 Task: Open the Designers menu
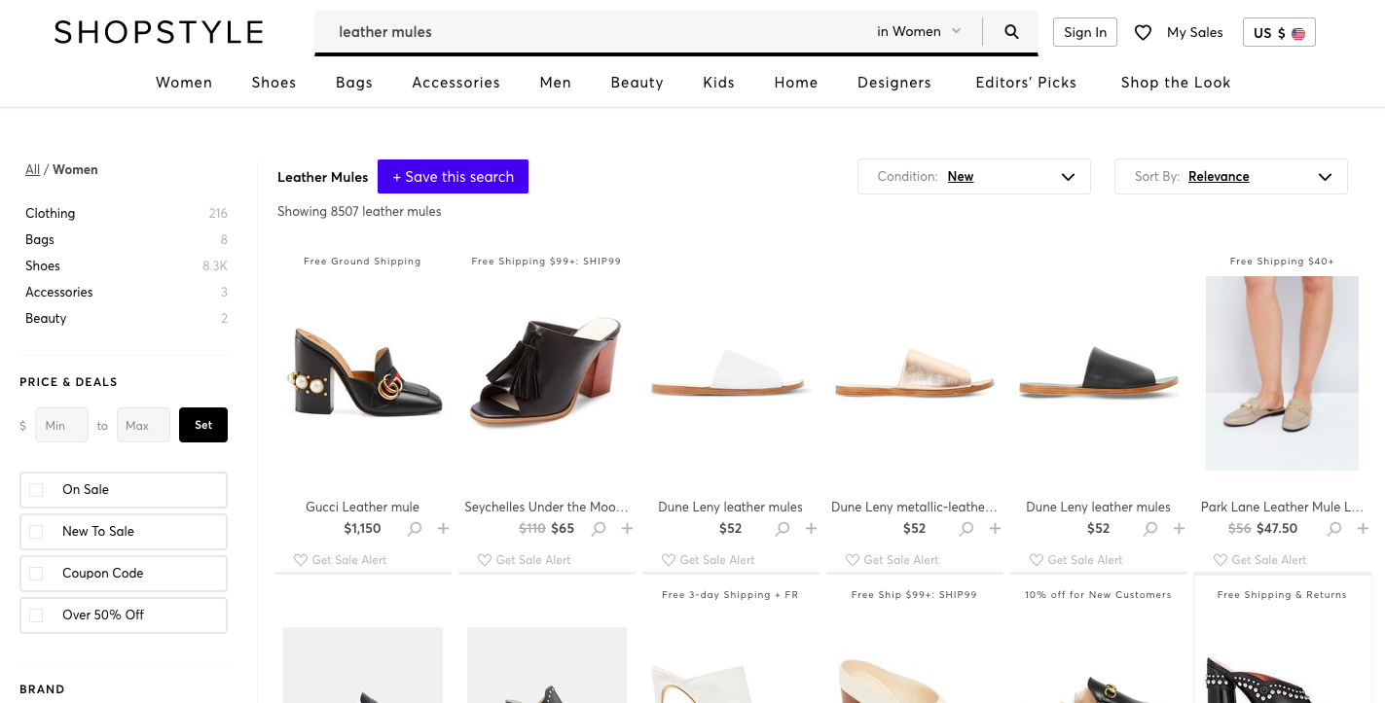(894, 83)
